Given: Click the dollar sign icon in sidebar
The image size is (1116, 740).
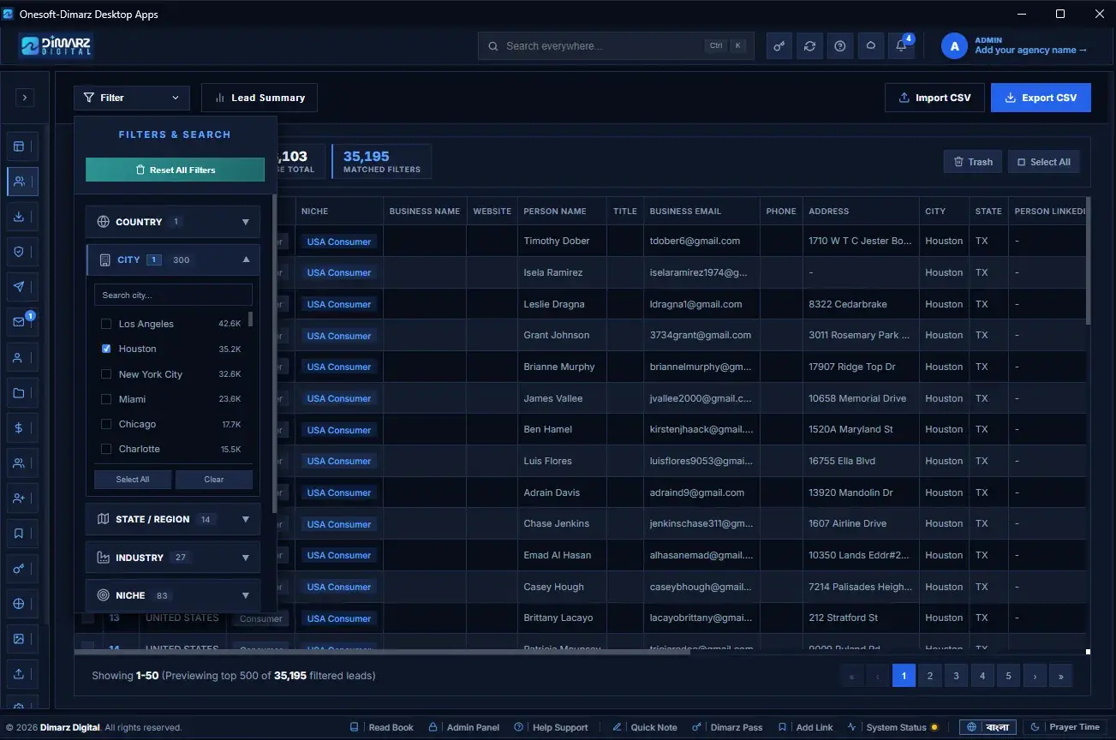Looking at the screenshot, I should coord(19,428).
